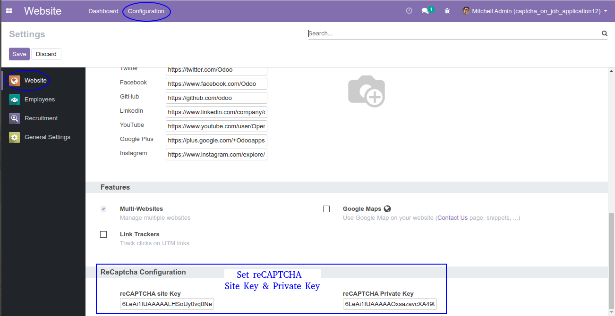Click the Discard button
This screenshot has width=615, height=316.
(46, 54)
